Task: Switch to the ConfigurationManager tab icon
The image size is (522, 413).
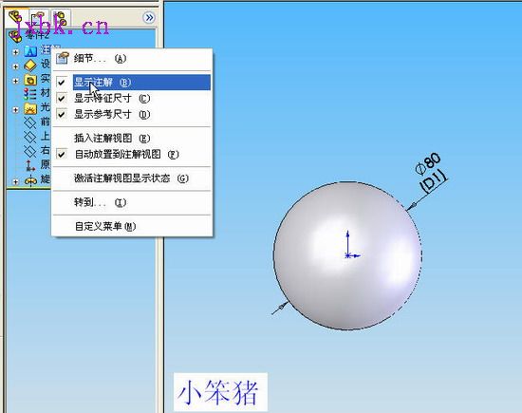Action: (60, 18)
